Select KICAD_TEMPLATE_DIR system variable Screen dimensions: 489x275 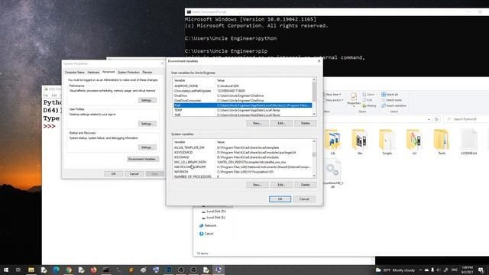coord(243,147)
